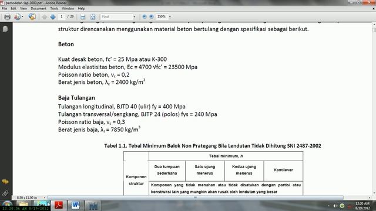The width and height of the screenshot is (376, 211).
Task: Click the green circular tray icon
Action: click(342, 206)
